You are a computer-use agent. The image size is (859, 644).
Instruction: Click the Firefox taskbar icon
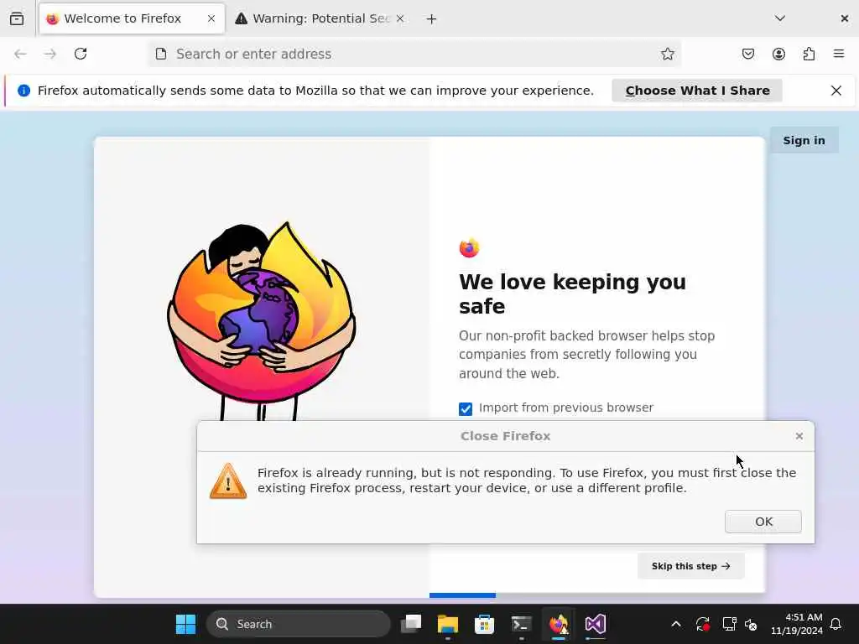pyautogui.click(x=558, y=624)
